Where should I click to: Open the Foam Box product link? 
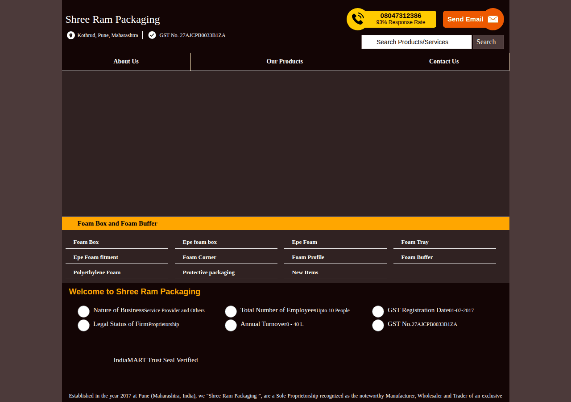click(86, 242)
